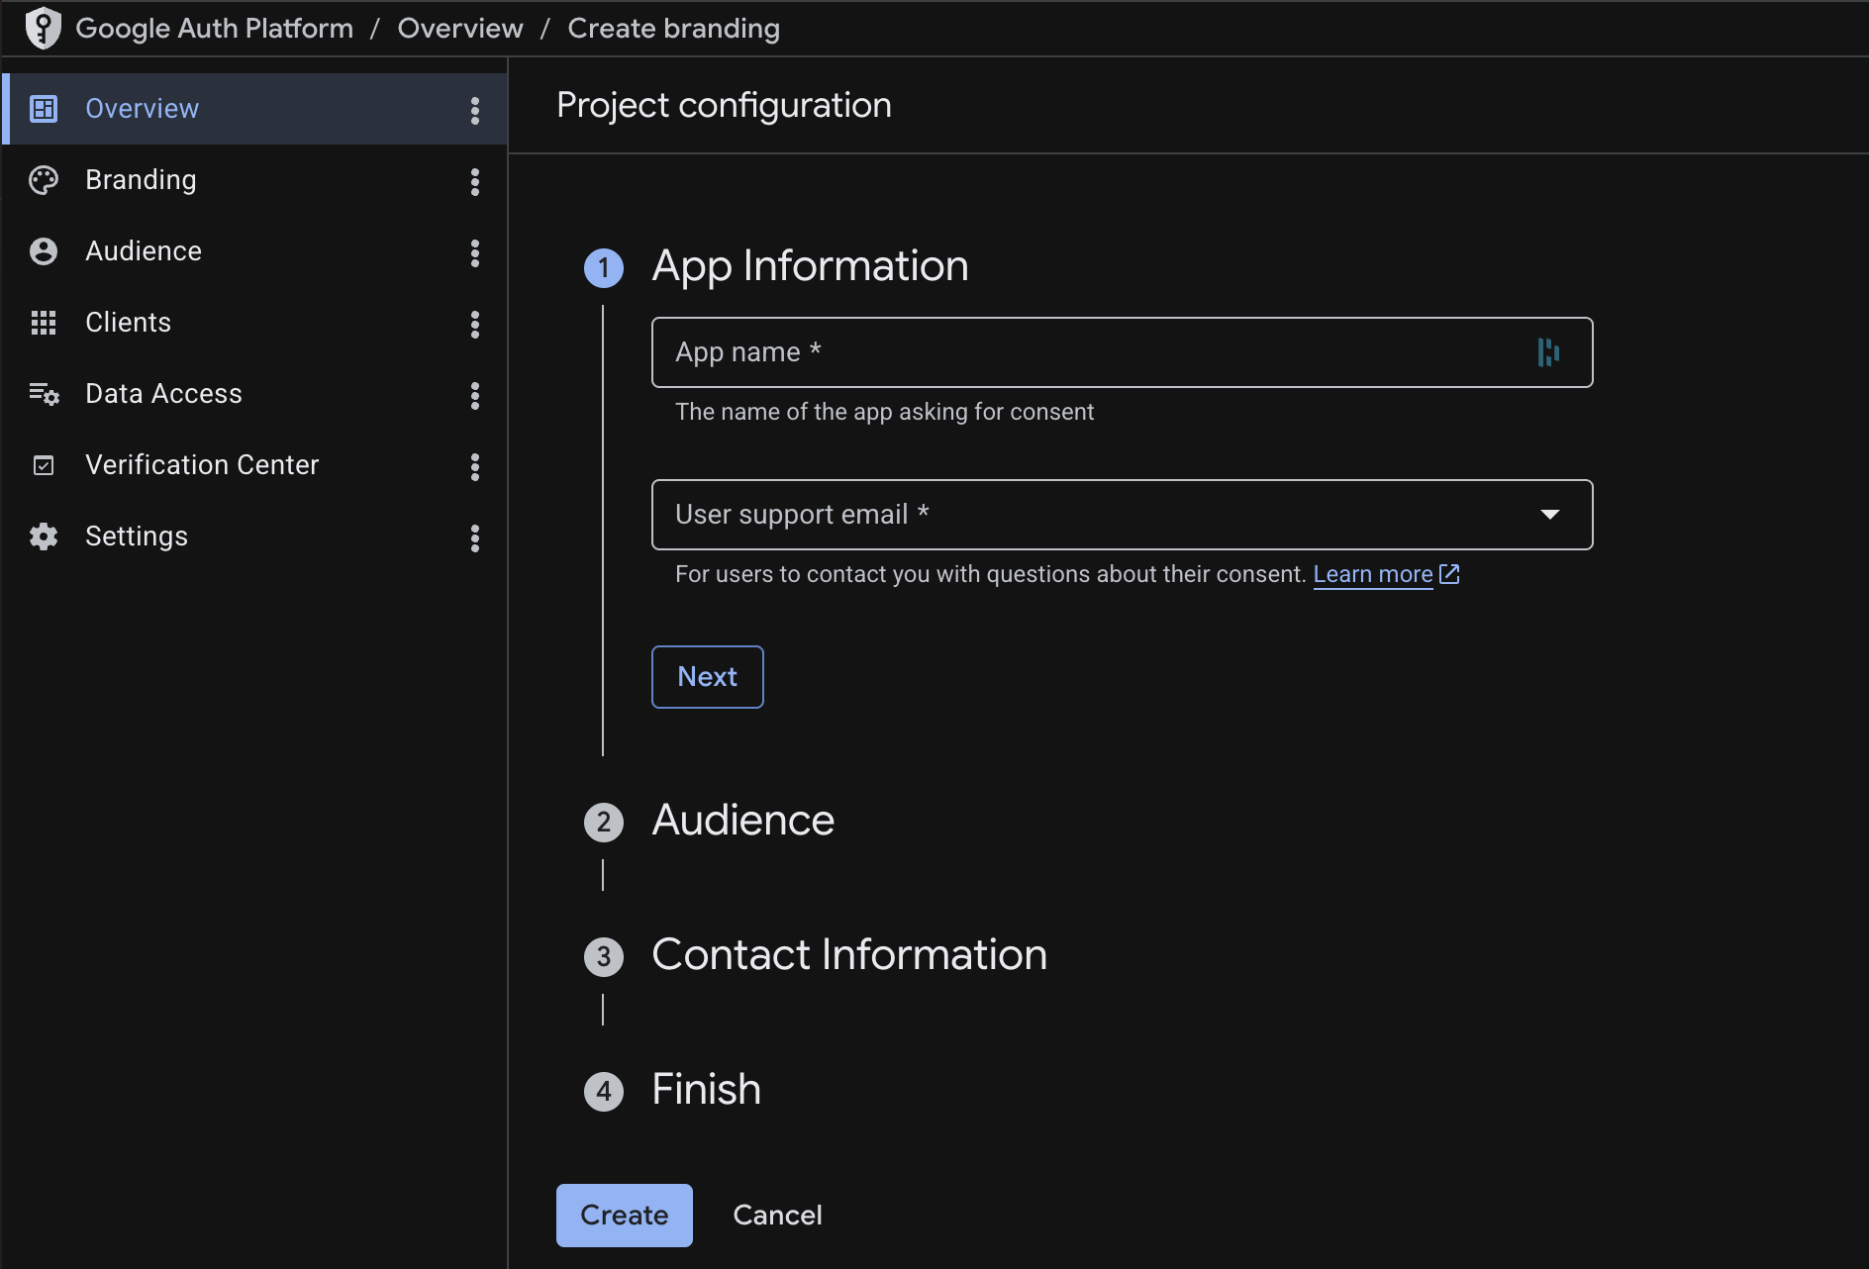
Task: Open the Clients page in the sidebar
Action: coord(254,323)
